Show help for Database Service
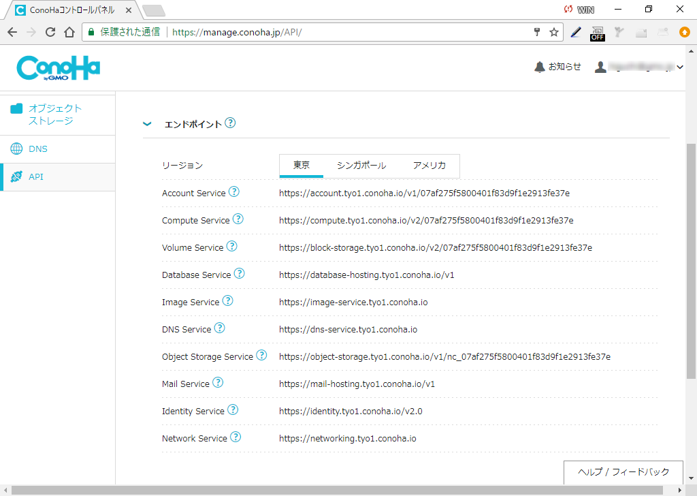 (239, 273)
